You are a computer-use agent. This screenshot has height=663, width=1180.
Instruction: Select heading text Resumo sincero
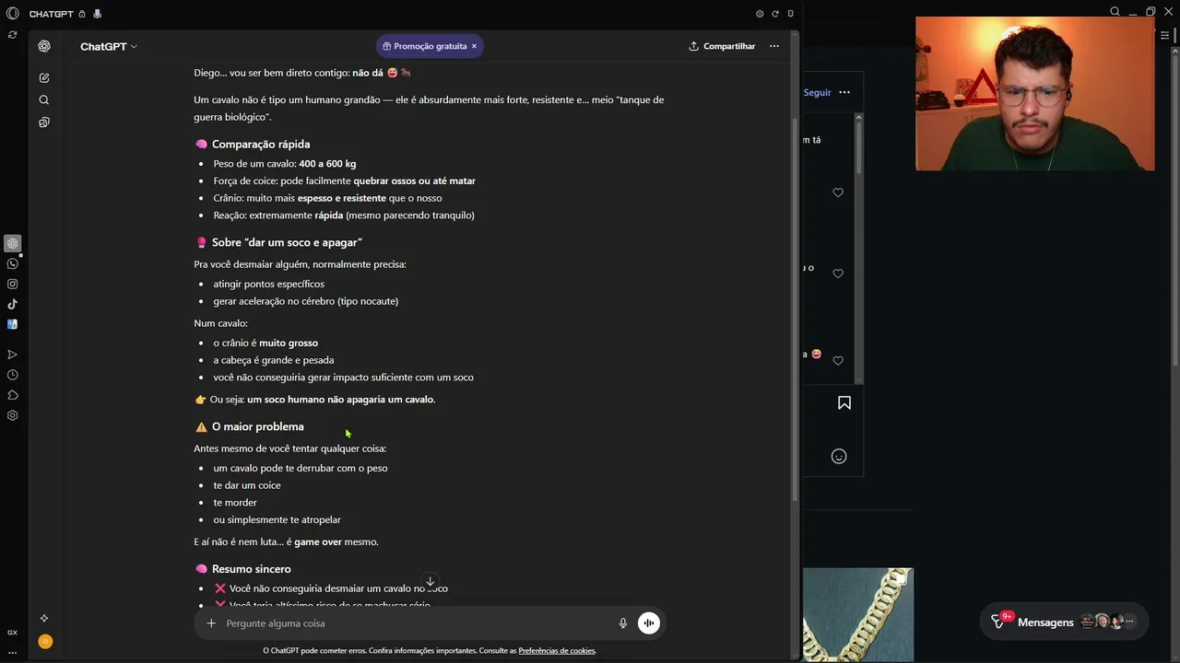click(x=251, y=570)
